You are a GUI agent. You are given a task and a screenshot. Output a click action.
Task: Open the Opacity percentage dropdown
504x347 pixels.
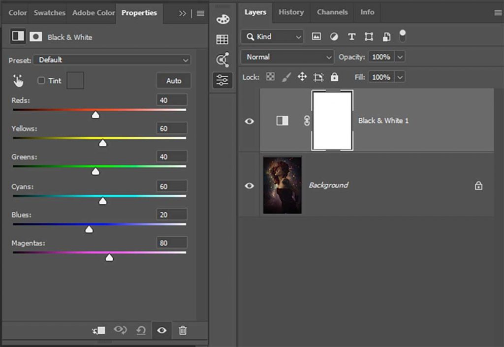401,57
